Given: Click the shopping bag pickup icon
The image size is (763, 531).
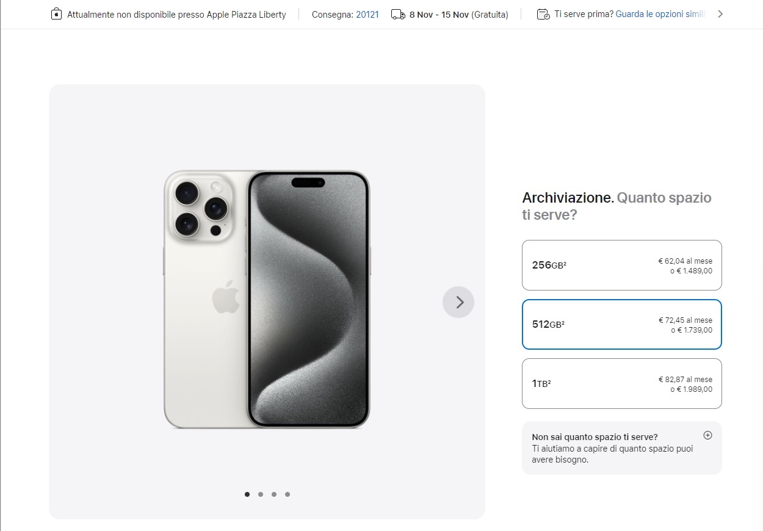Looking at the screenshot, I should click(x=56, y=14).
